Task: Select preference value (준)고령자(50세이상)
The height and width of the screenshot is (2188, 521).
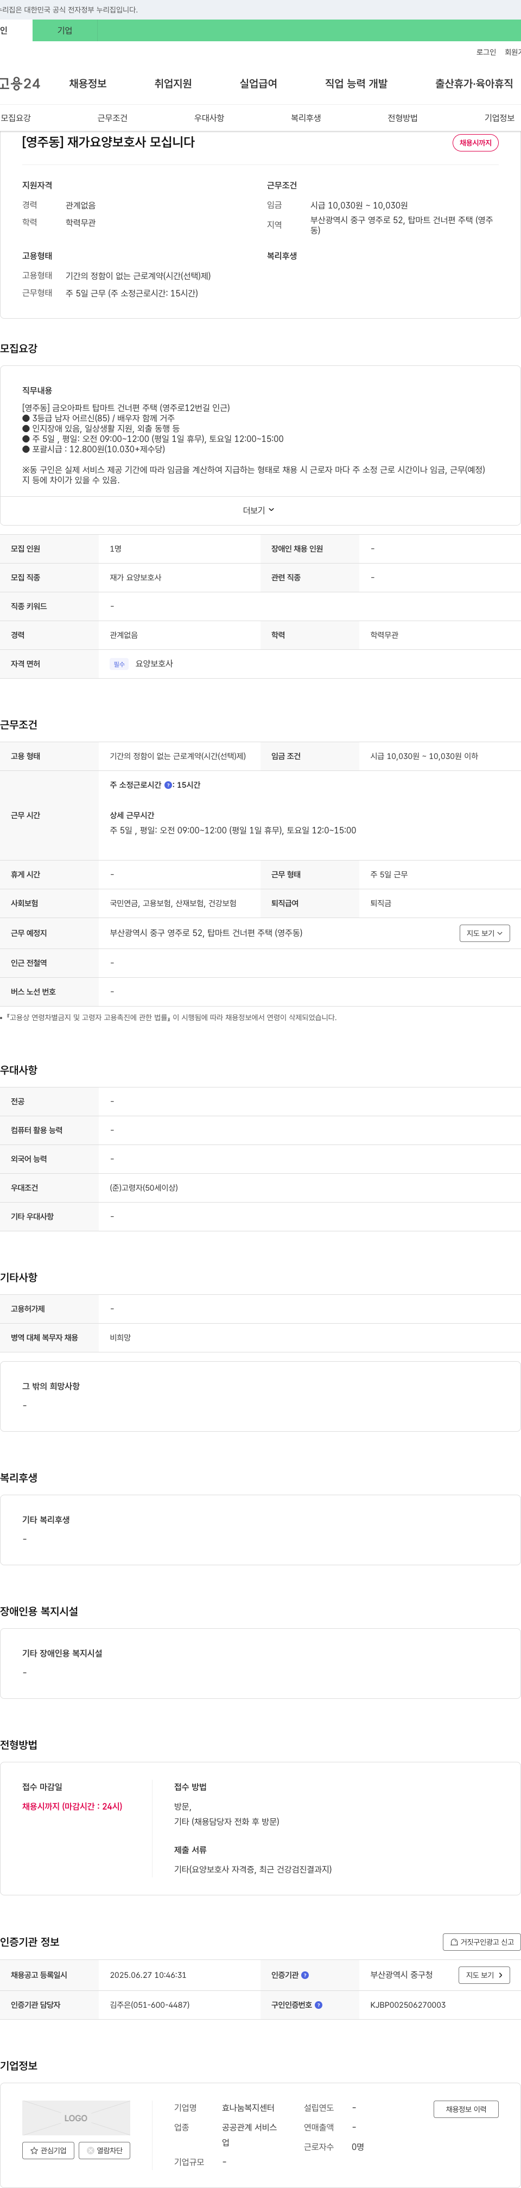Action: coord(143,1187)
